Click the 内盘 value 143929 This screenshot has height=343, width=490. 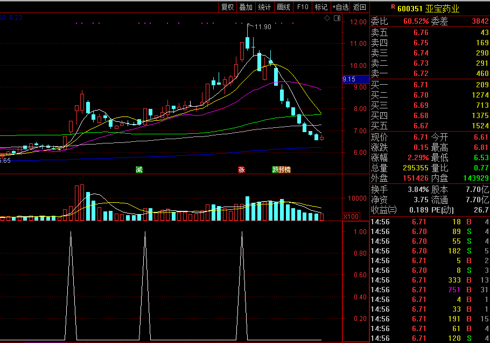476,178
